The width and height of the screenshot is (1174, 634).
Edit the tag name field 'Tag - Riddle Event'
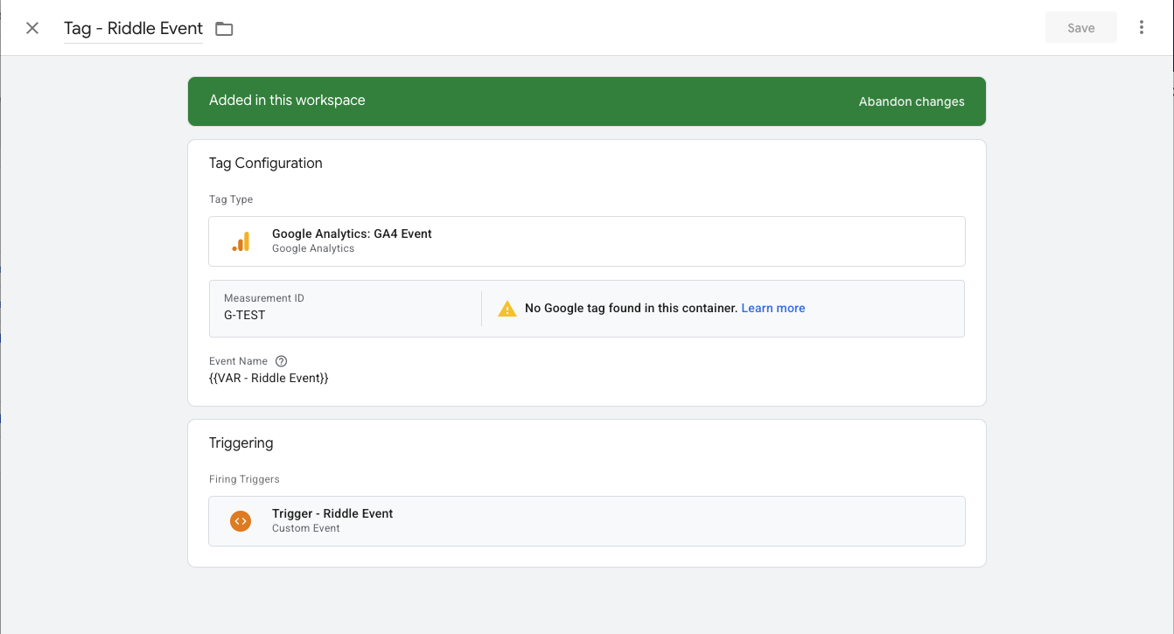click(x=133, y=29)
